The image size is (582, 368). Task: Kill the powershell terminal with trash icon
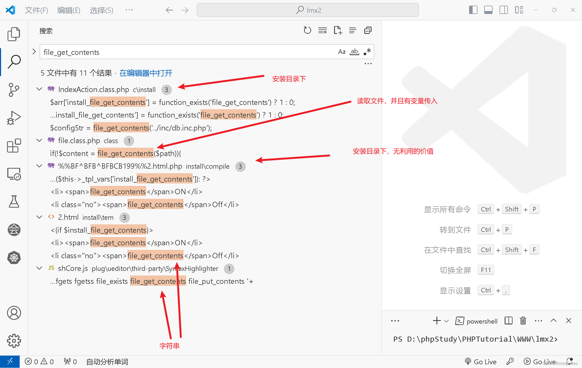coord(523,320)
